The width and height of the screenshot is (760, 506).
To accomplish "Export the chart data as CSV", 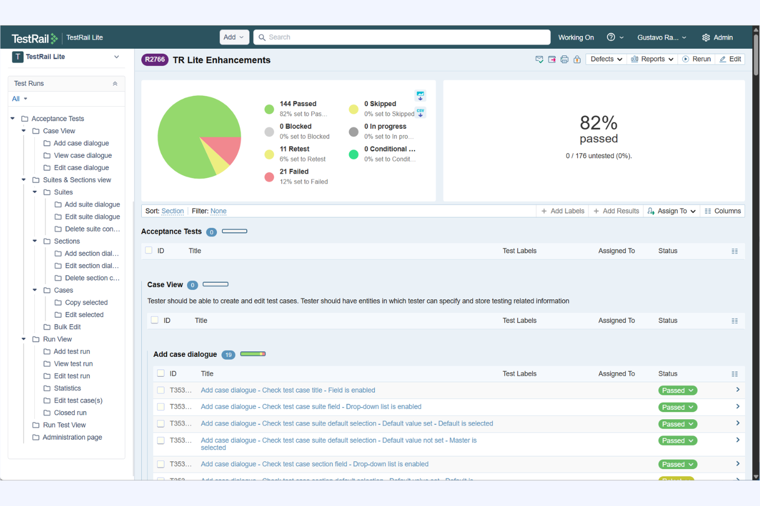I will [x=420, y=112].
